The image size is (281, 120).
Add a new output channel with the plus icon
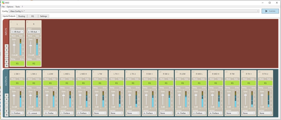tap(7, 95)
